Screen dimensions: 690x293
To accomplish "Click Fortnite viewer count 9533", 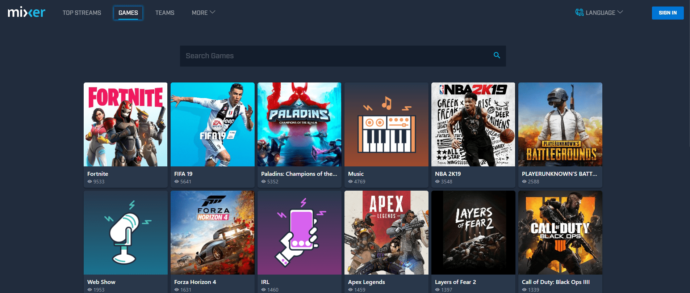I will 99,182.
